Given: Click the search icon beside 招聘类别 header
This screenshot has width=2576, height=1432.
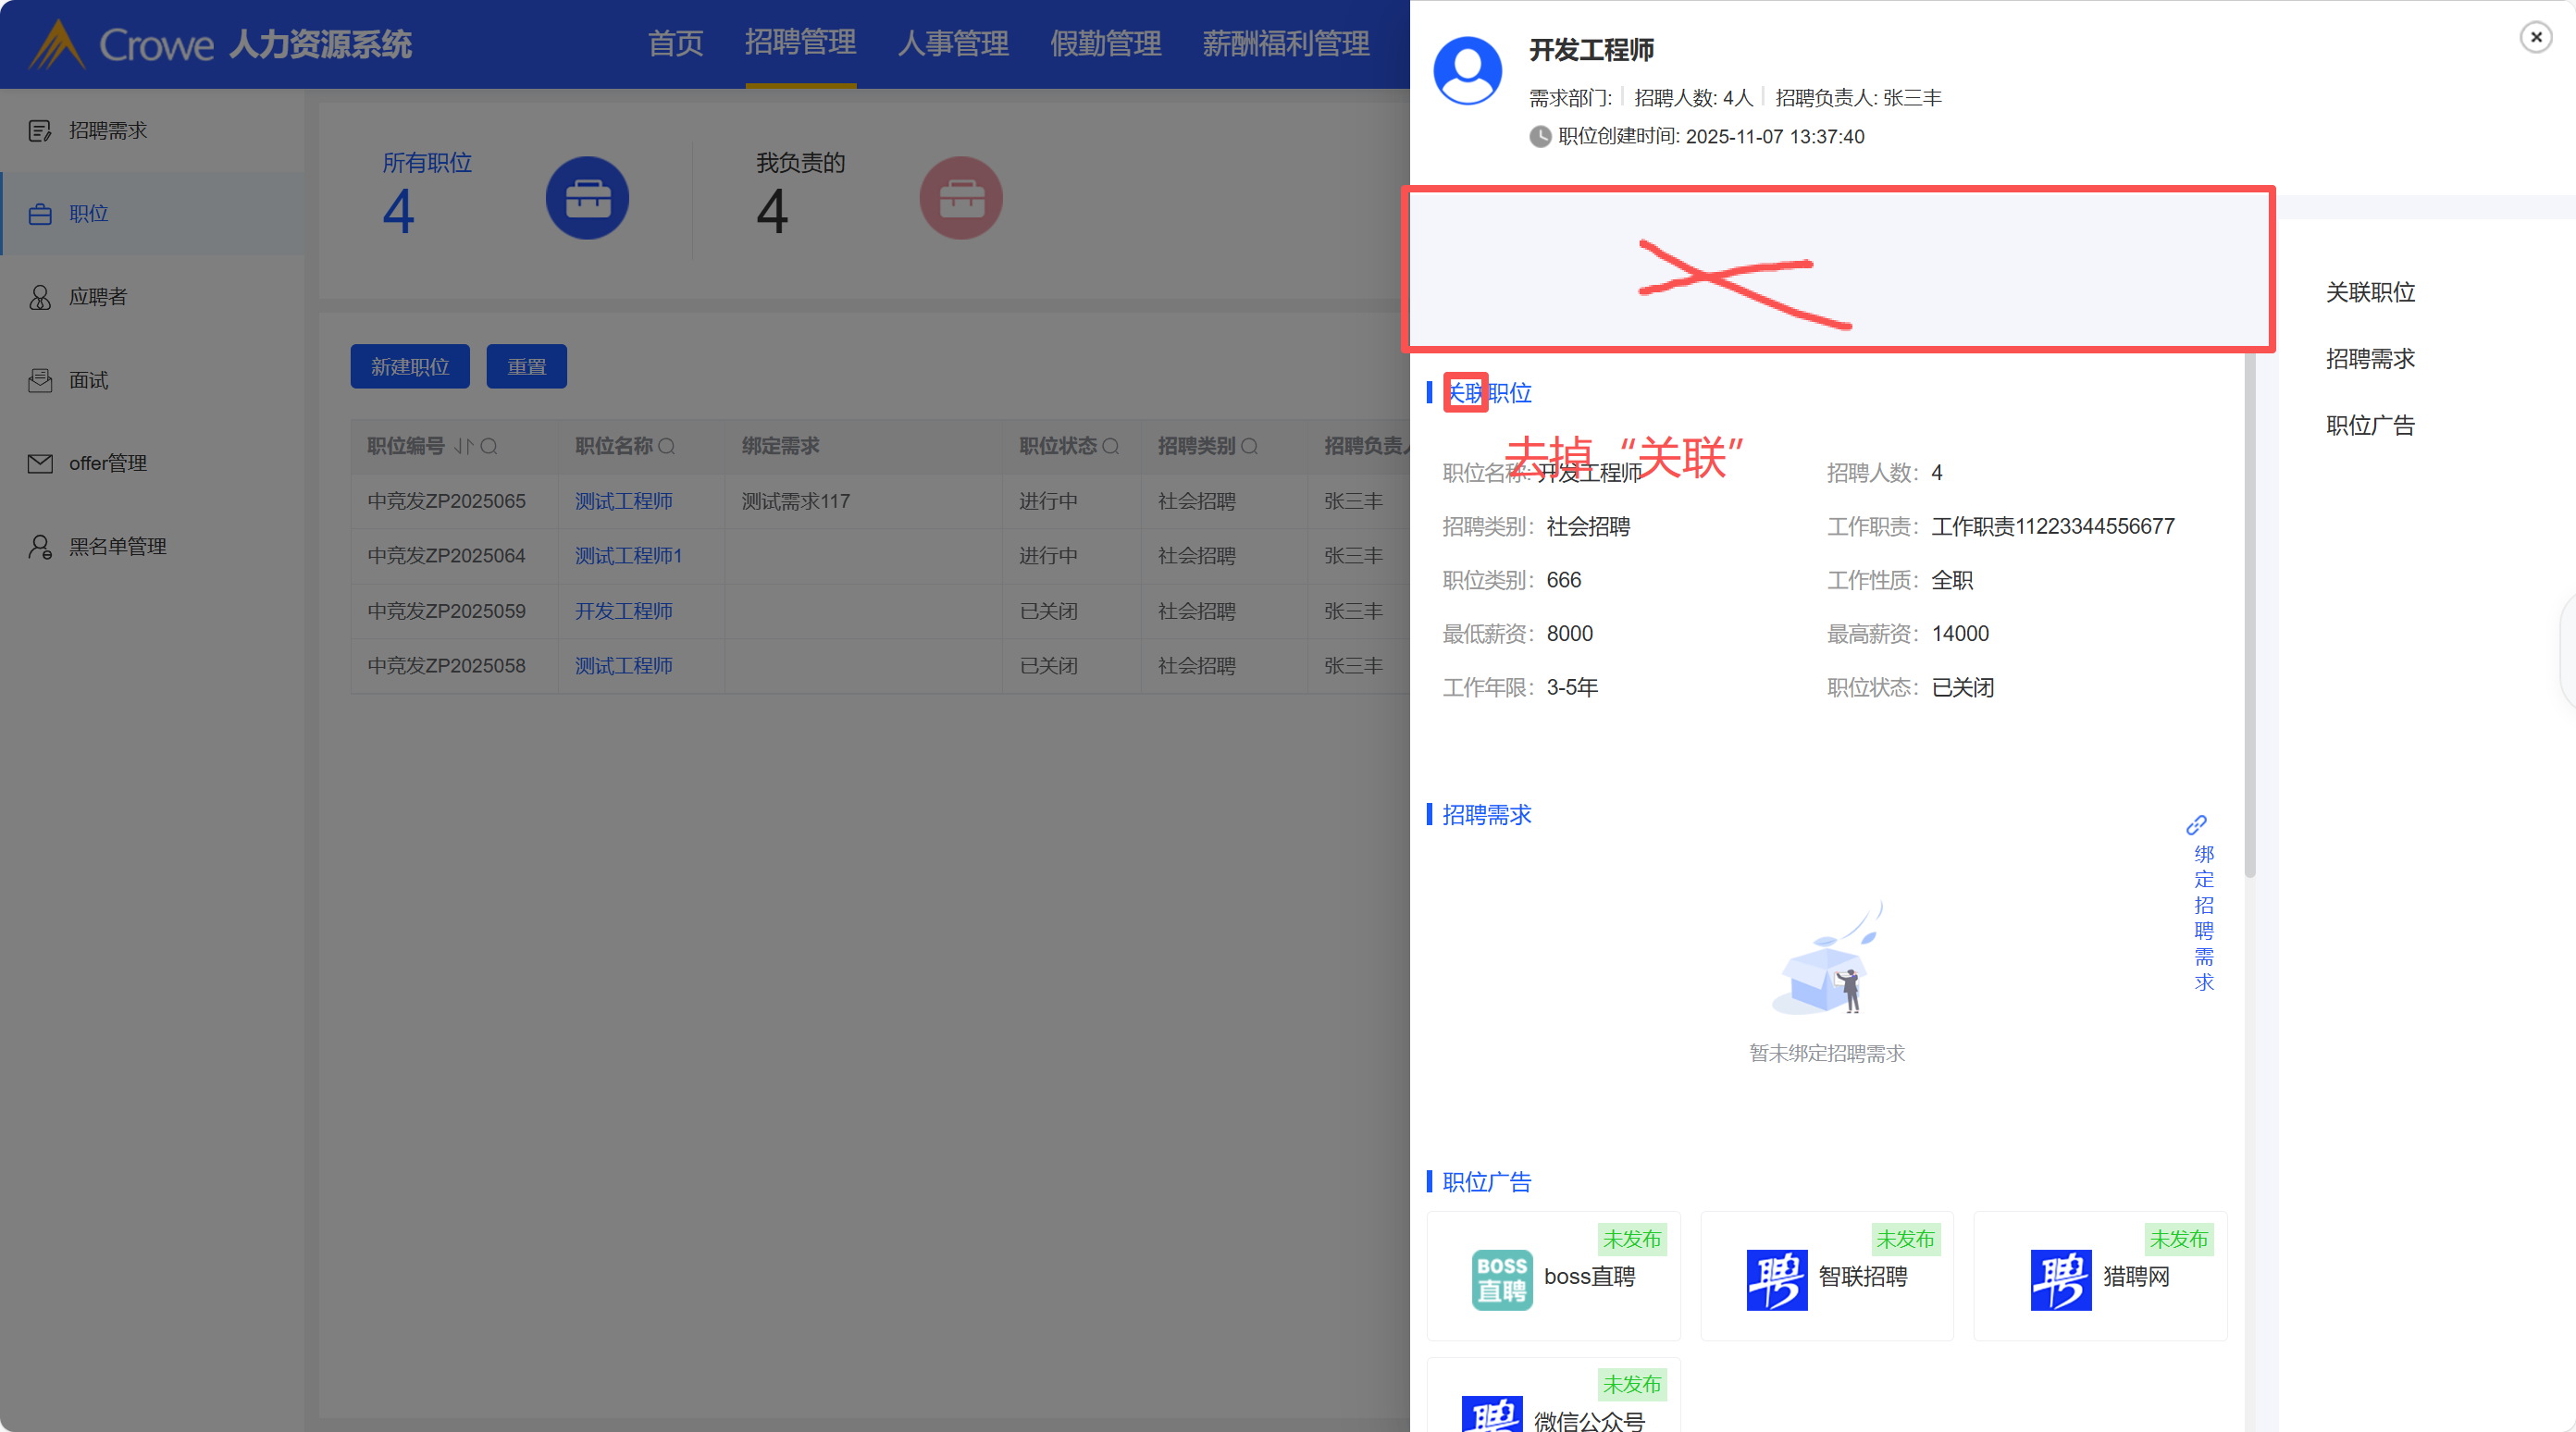Looking at the screenshot, I should point(1249,446).
